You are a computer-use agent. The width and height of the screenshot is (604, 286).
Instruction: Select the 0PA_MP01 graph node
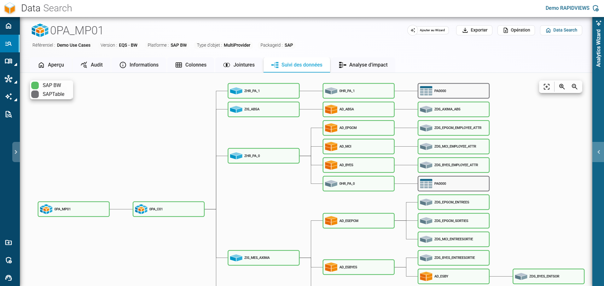pos(73,209)
